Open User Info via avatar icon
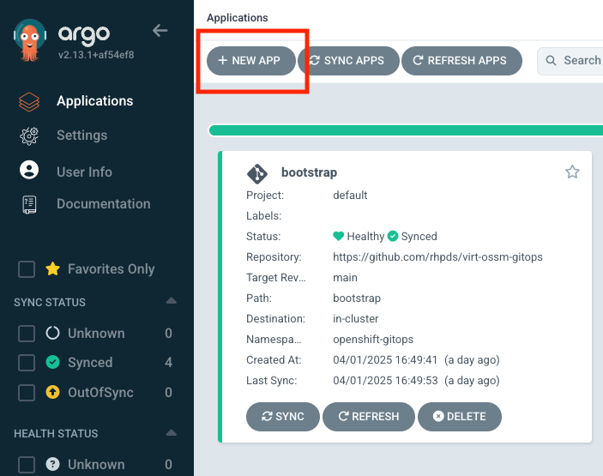Image resolution: width=603 pixels, height=476 pixels. click(29, 170)
